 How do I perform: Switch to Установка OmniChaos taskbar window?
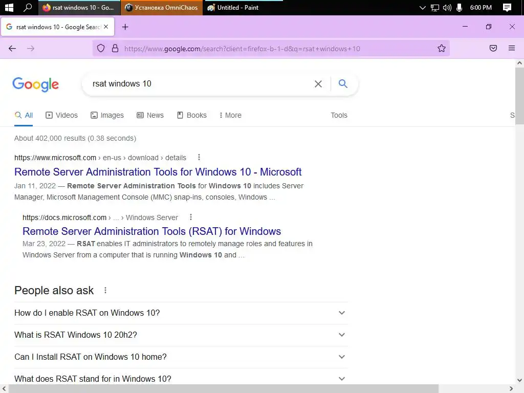tap(162, 7)
